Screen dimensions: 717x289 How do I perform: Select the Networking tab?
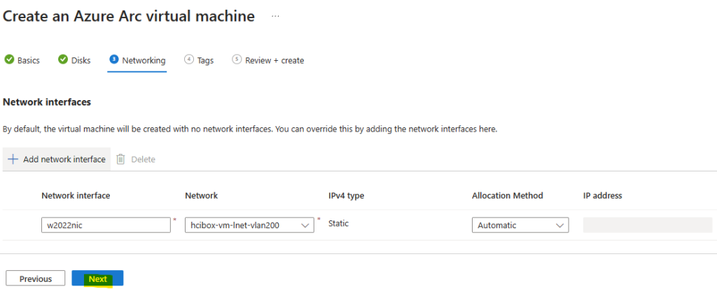point(137,60)
